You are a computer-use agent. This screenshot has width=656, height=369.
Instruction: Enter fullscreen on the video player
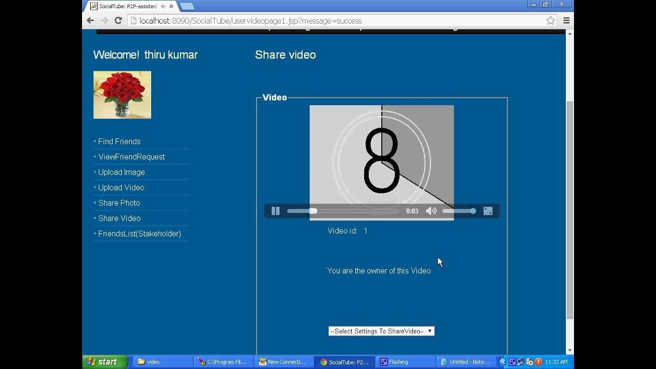click(x=488, y=211)
